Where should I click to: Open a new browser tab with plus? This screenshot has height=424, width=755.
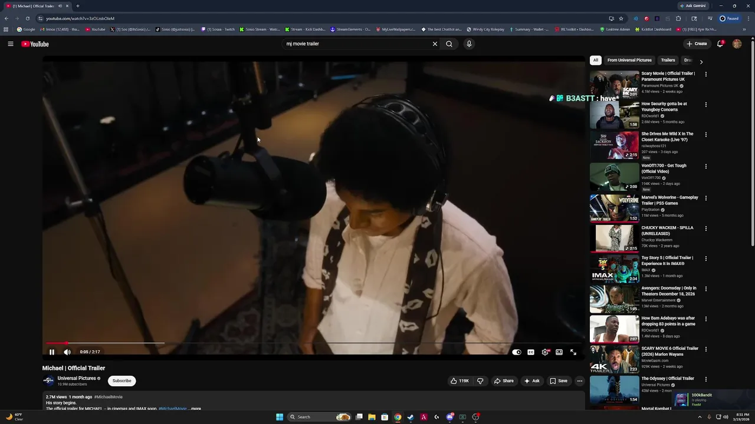click(x=77, y=6)
